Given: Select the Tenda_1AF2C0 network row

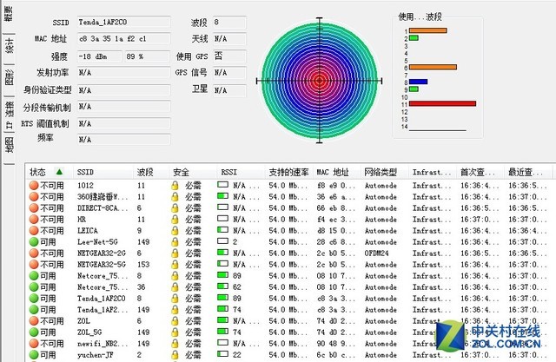Looking at the screenshot, I should click(x=290, y=299).
